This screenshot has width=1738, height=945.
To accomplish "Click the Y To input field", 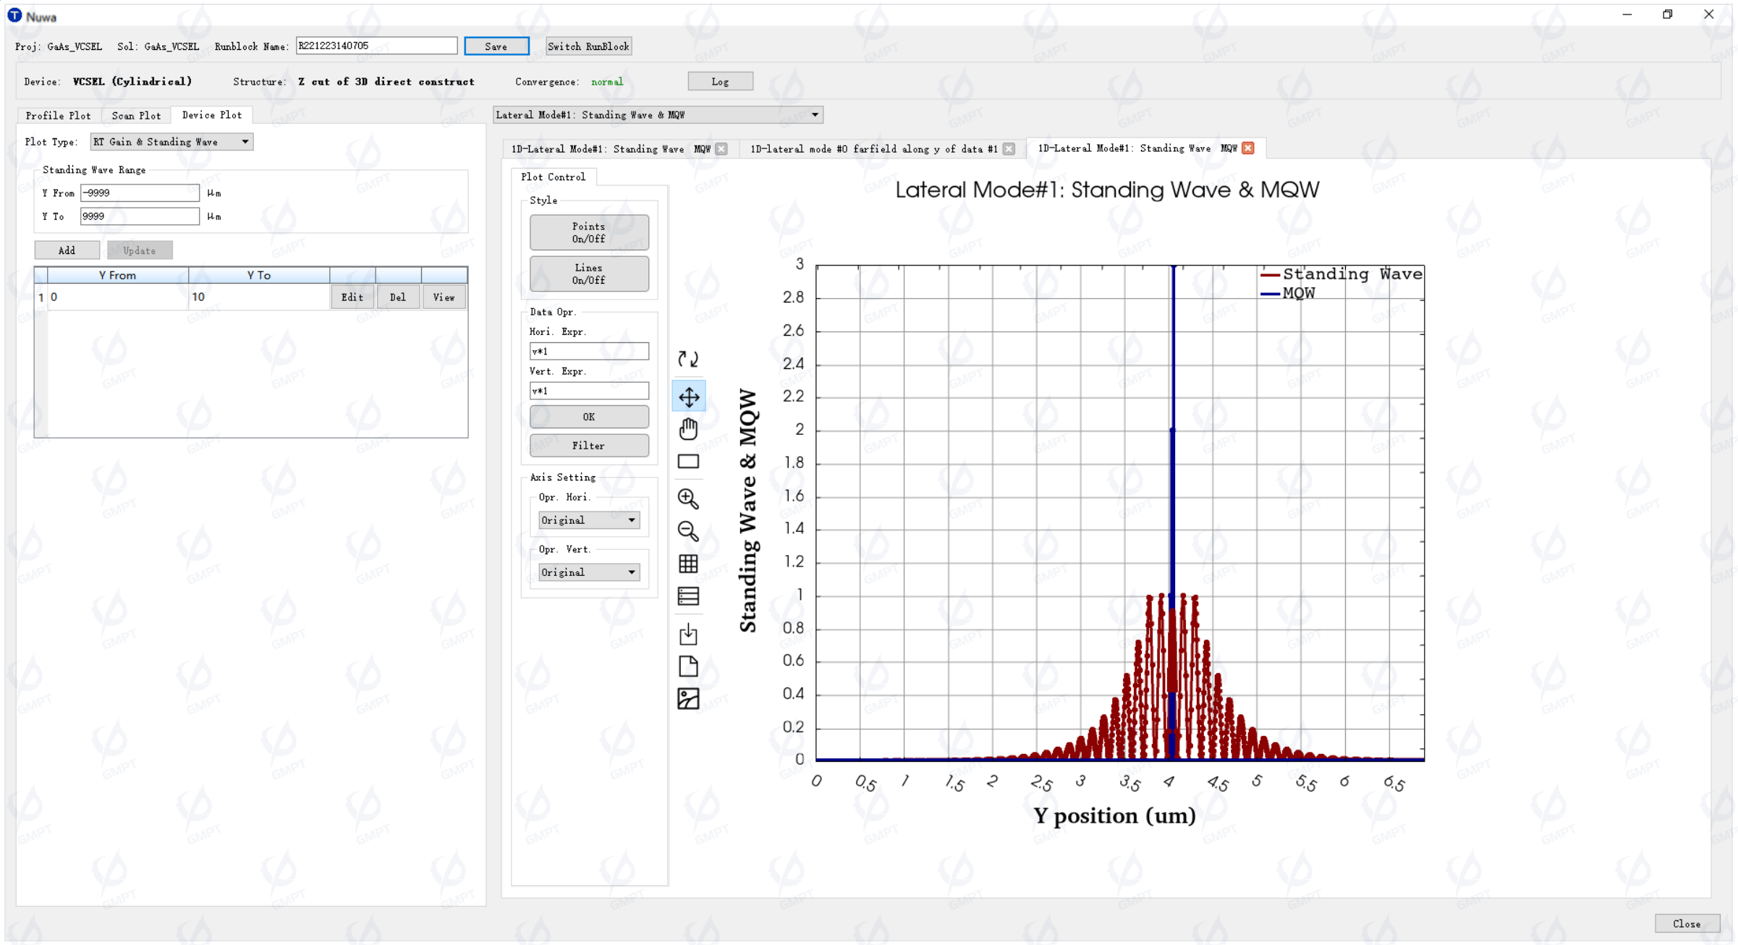I will [140, 216].
